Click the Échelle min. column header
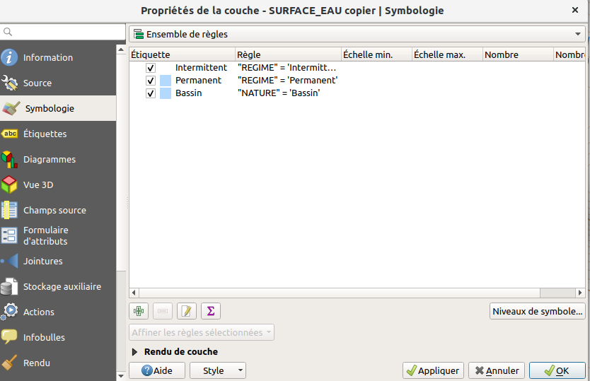Screen dimensions: 590x381 click(376, 54)
